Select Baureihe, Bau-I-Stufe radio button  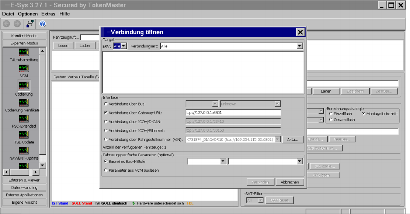[x=106, y=161]
